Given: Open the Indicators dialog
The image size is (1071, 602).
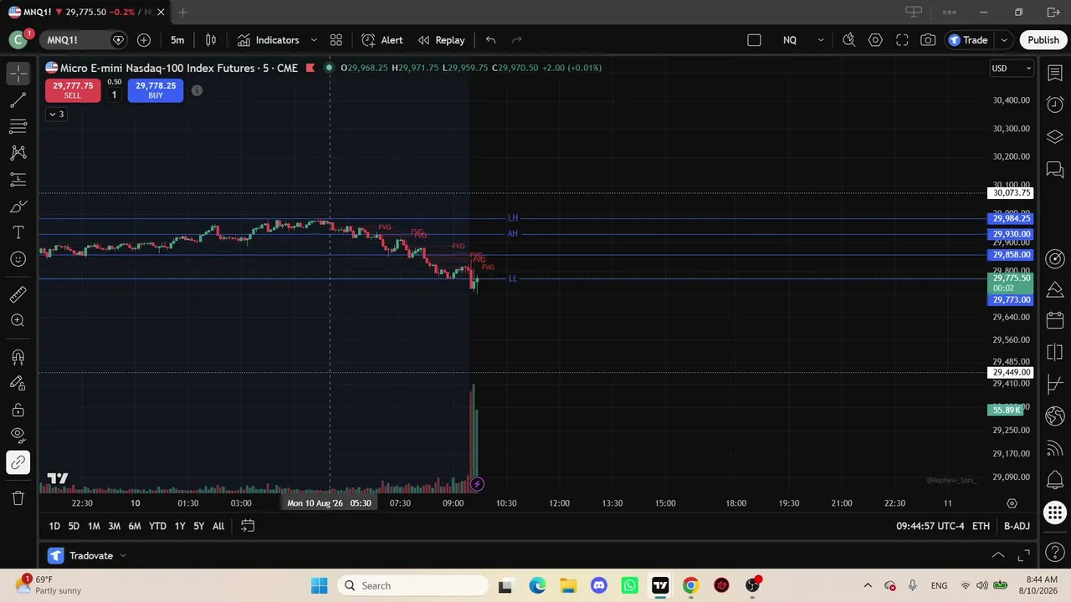Looking at the screenshot, I should 268,40.
